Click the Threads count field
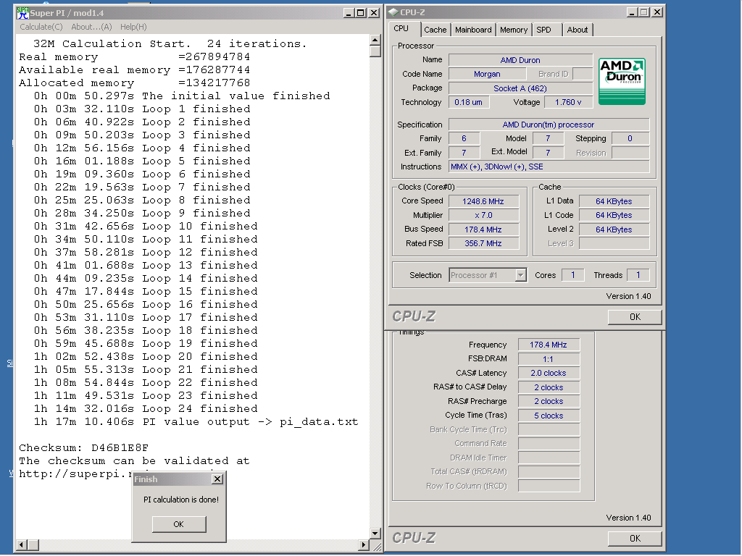Image resolution: width=742 pixels, height=556 pixels. [x=638, y=275]
